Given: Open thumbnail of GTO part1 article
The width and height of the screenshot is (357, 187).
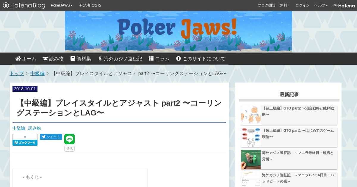Looking at the screenshot, I should [x=251, y=137].
